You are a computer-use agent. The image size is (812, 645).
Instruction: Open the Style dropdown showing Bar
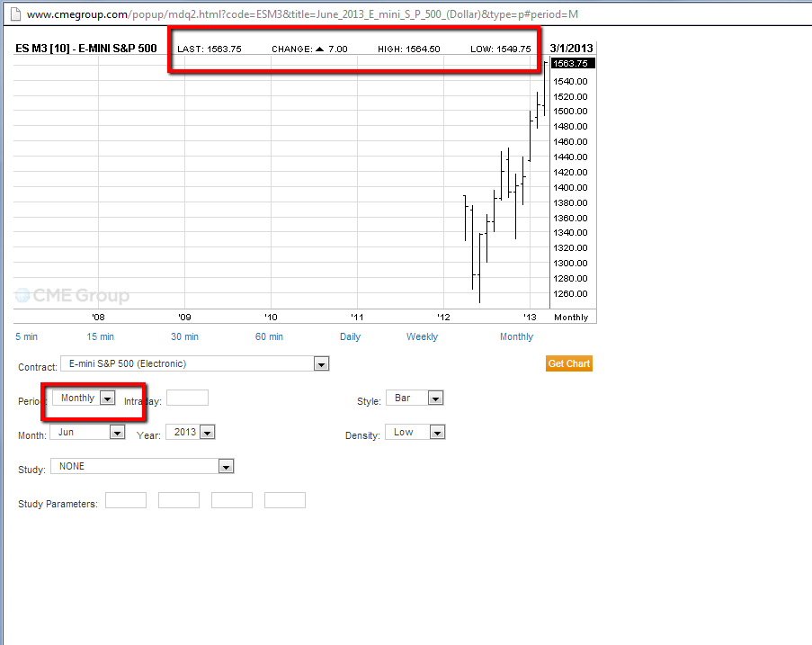coord(415,398)
